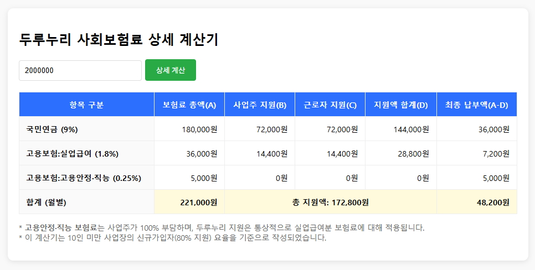Click the 근로자 지원(C) column header
The image size is (535, 270).
click(330, 105)
